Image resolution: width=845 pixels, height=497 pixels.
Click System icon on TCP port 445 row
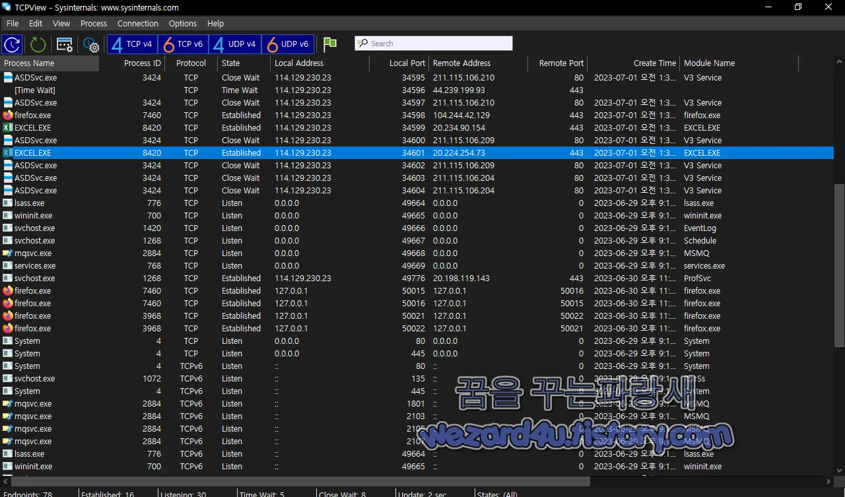[8, 353]
